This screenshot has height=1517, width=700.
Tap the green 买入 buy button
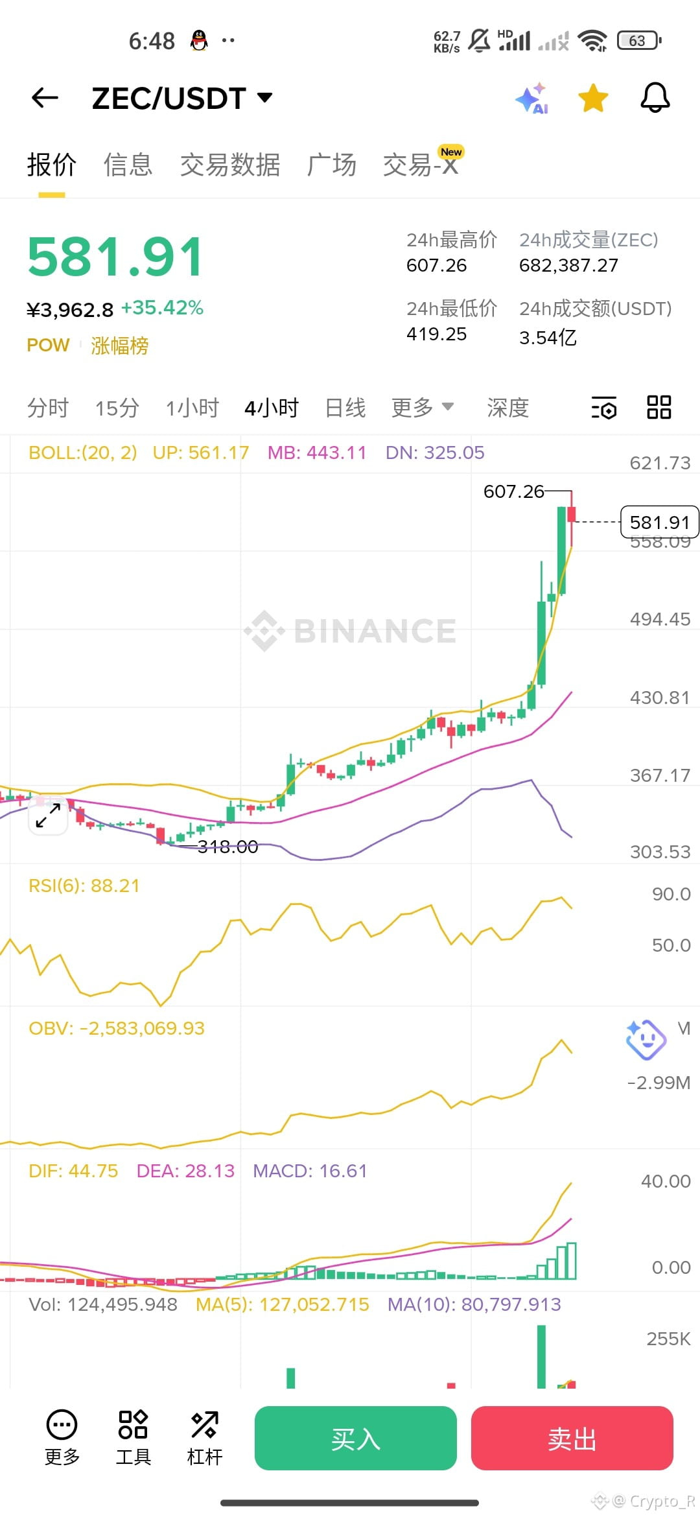coord(356,1438)
